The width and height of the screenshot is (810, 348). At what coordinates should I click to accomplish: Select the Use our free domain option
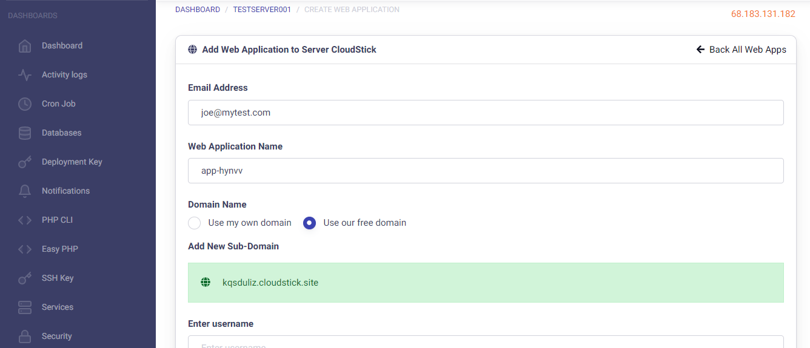click(x=310, y=223)
